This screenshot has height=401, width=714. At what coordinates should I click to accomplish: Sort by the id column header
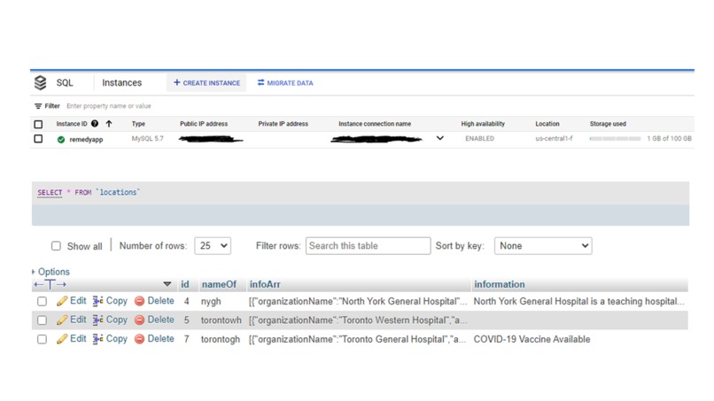[x=185, y=284]
